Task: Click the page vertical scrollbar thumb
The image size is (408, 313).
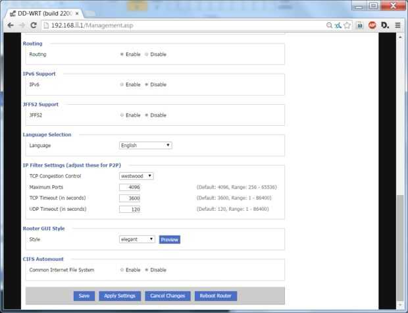Action: click(x=400, y=248)
